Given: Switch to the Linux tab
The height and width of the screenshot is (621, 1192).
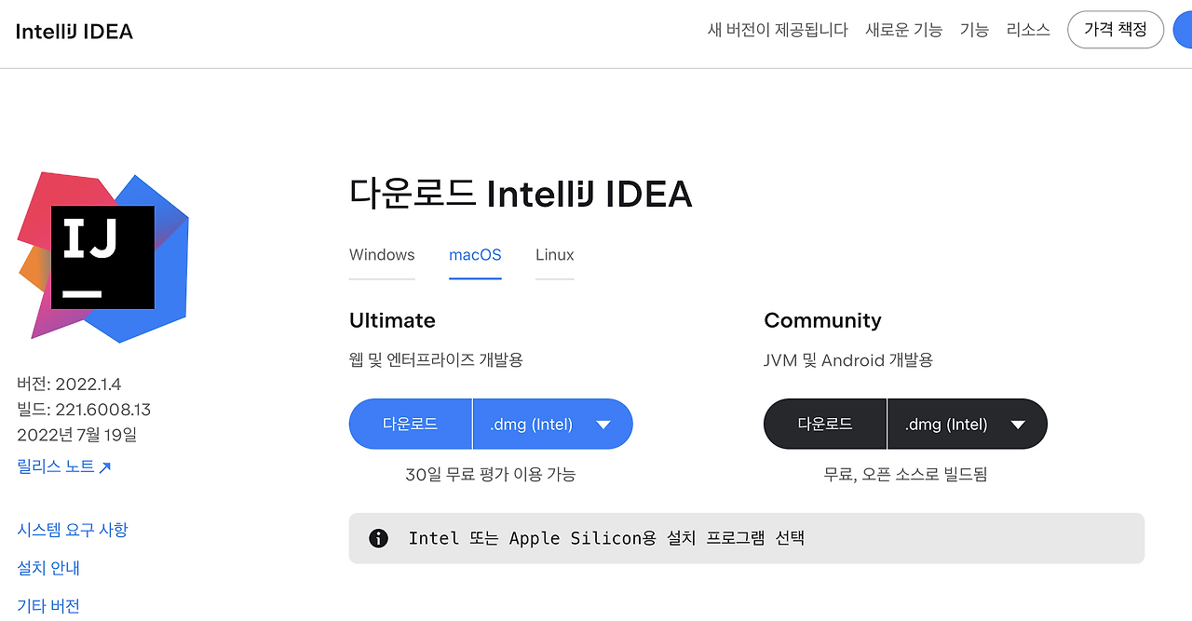Looking at the screenshot, I should 554,254.
